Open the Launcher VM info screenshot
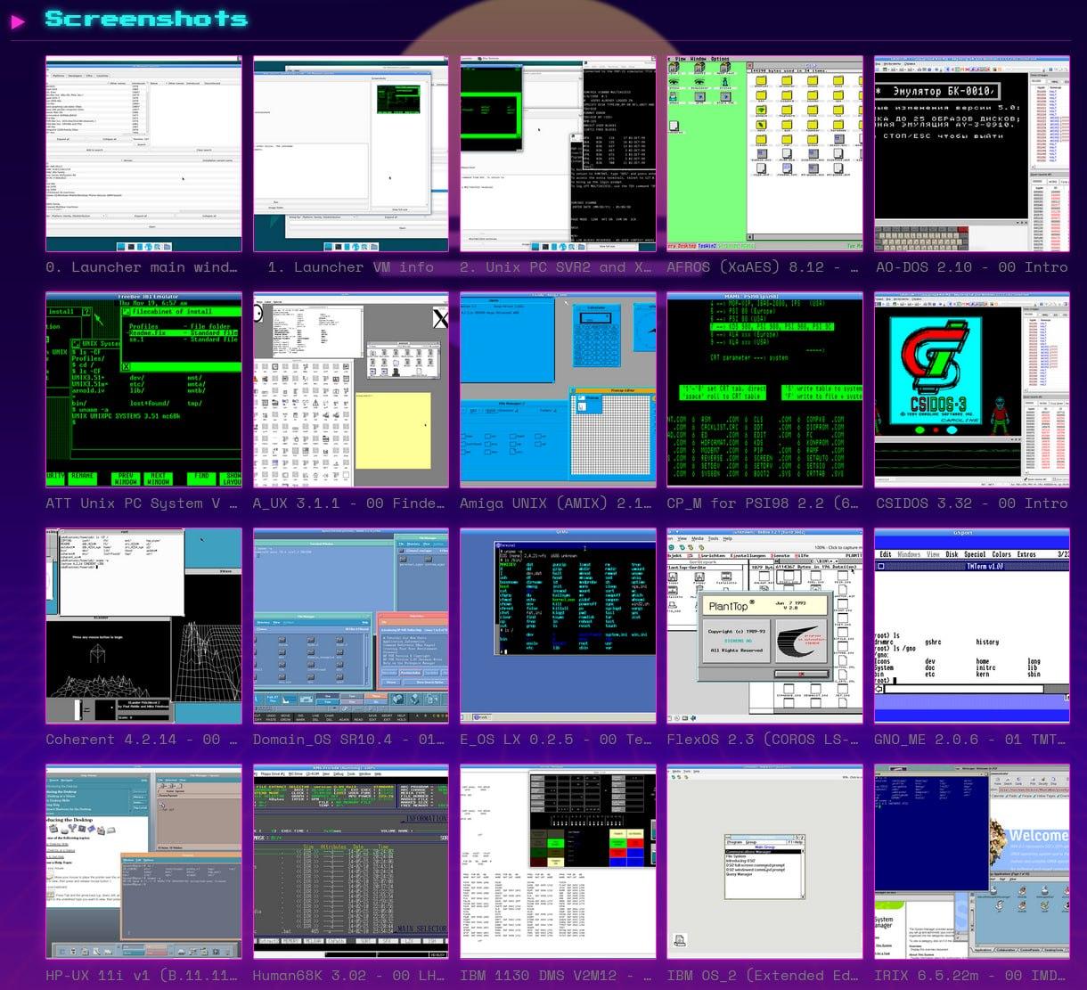The width and height of the screenshot is (1087, 990). click(x=351, y=154)
